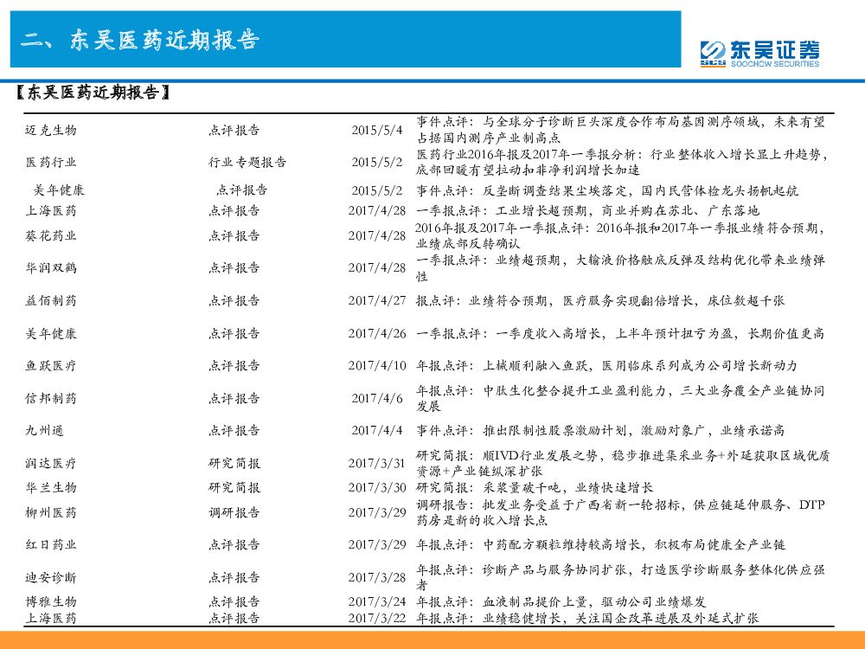The height and width of the screenshot is (649, 865).
Task: Select company name 益佰制药
Action: (51, 301)
